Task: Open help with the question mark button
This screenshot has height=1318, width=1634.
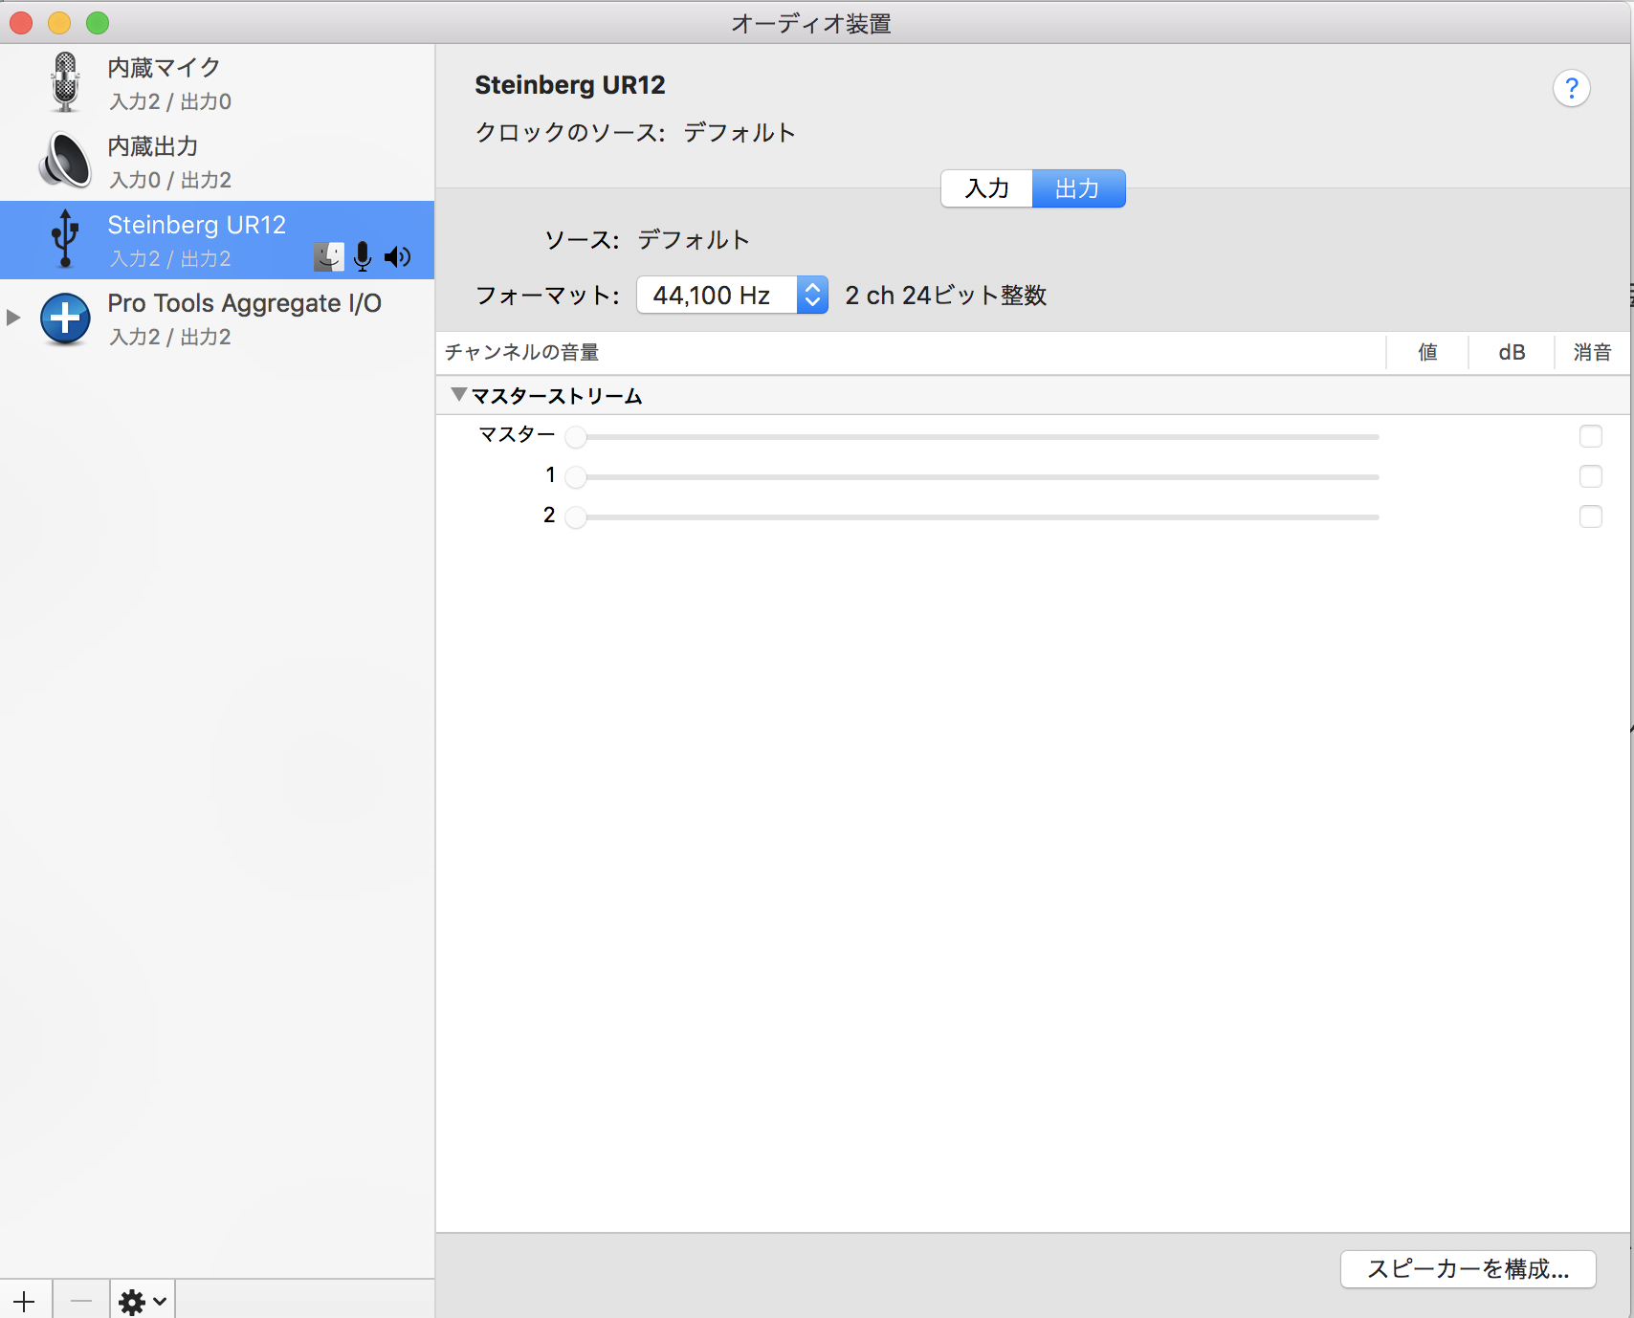Action: [x=1571, y=88]
